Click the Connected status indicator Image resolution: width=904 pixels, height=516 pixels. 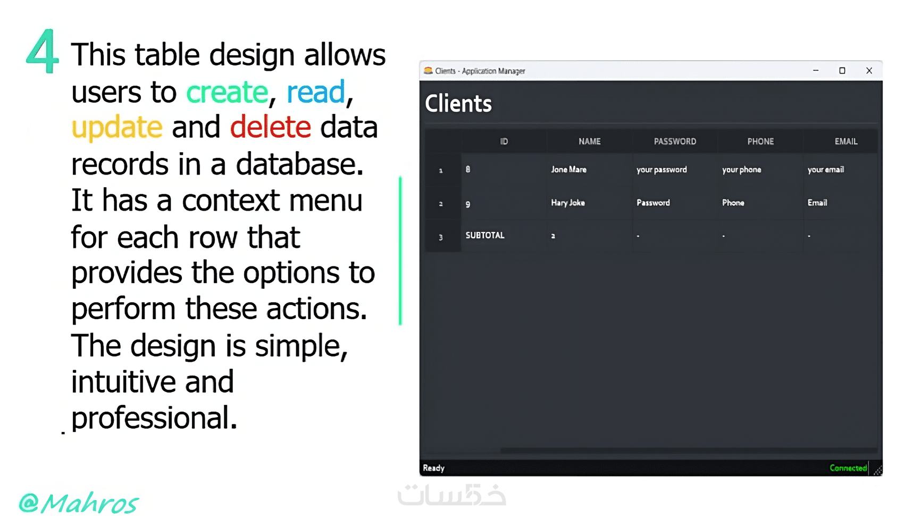(x=848, y=468)
